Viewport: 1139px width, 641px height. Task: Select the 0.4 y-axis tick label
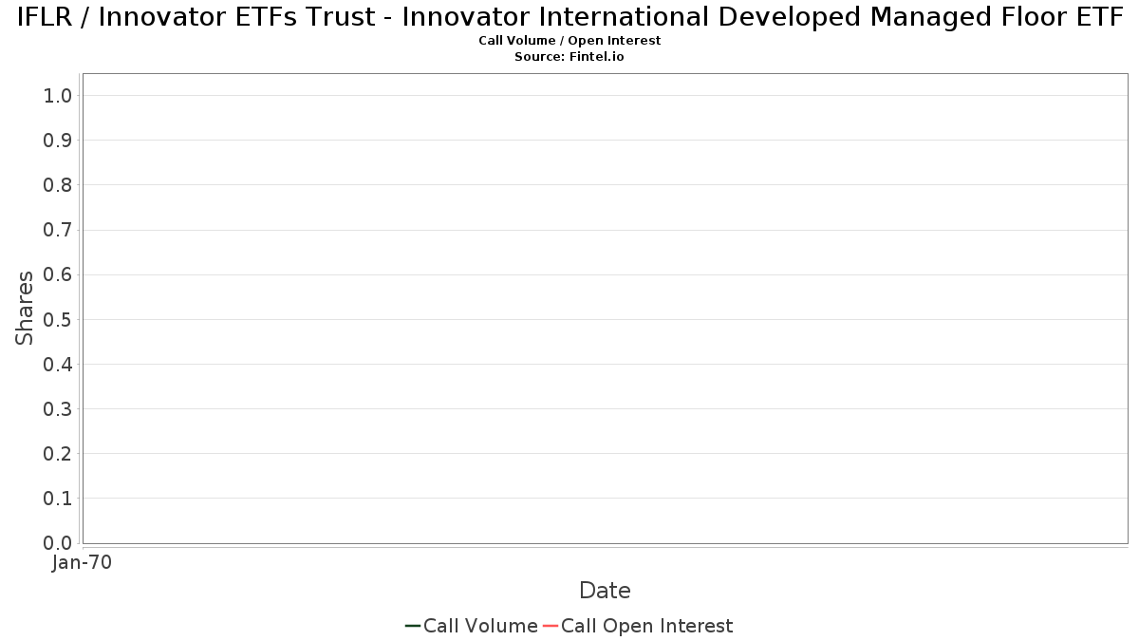[58, 364]
